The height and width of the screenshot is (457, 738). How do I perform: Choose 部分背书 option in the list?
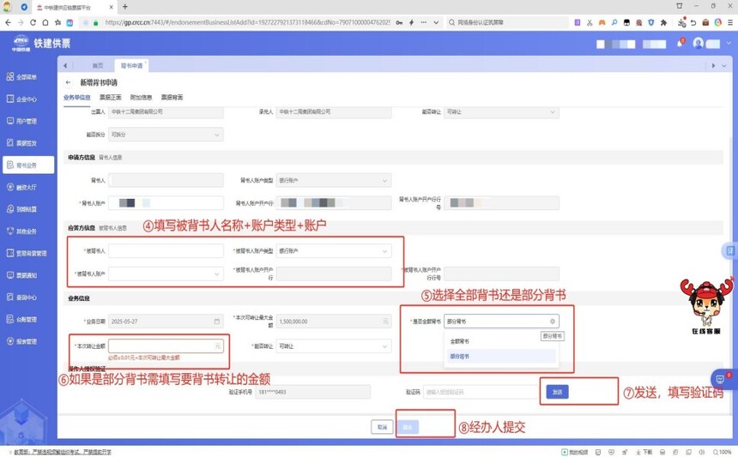point(460,357)
